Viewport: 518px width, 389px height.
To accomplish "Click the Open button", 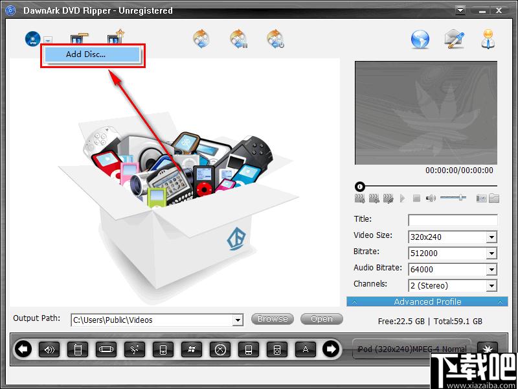I will (x=322, y=319).
